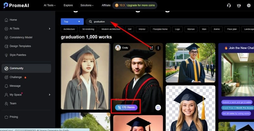This screenshot has height=131, width=254.
Task: Open the green bathroom challenge image
Action: [x=237, y=75]
